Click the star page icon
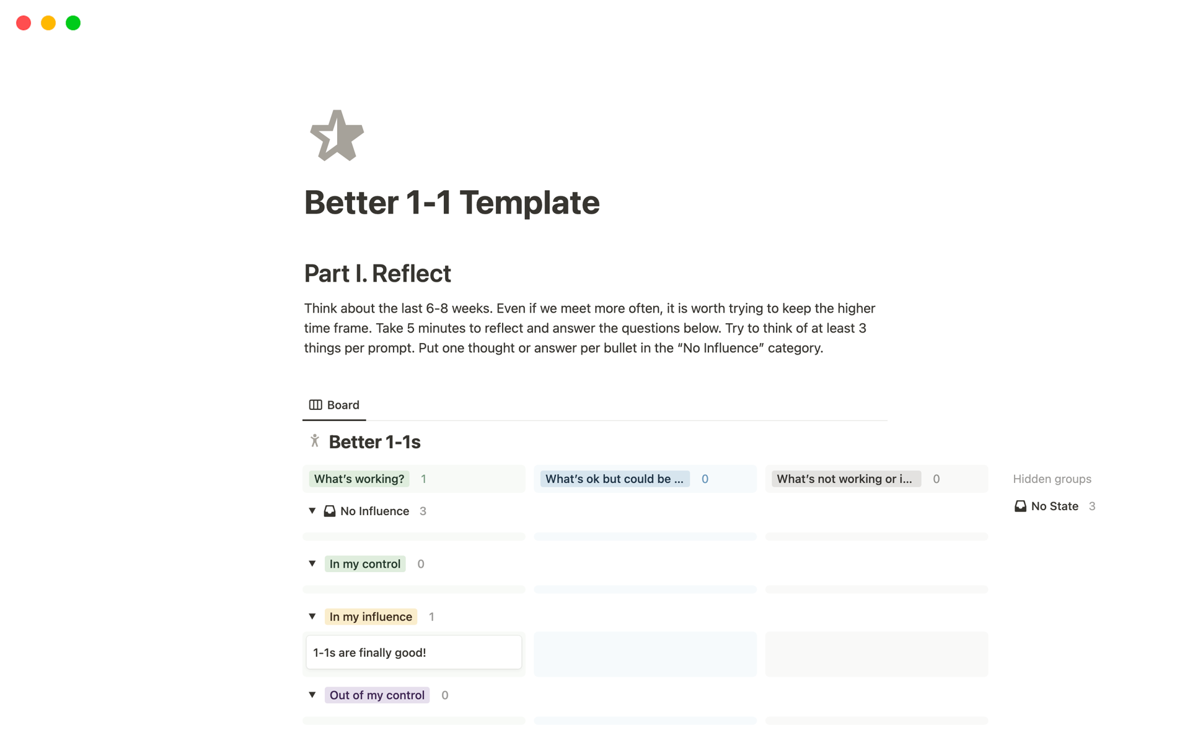1190x743 pixels. pyautogui.click(x=337, y=136)
